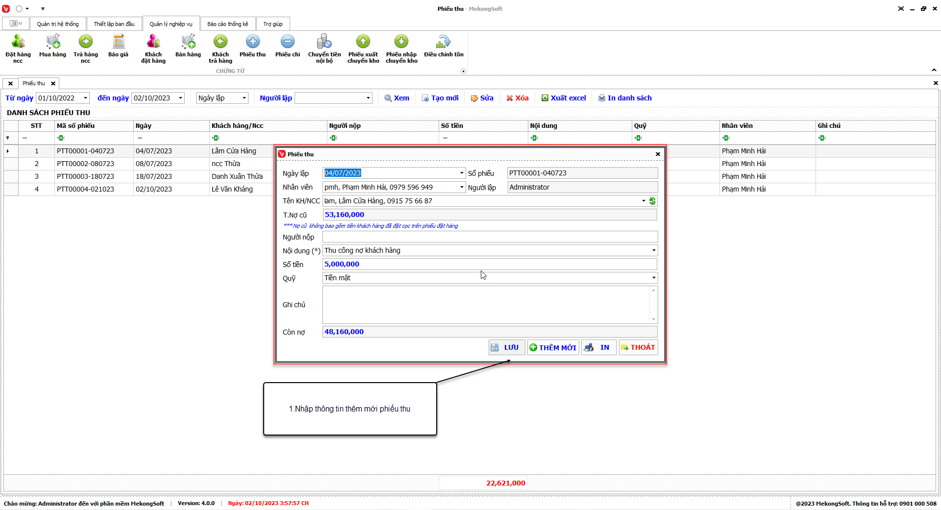Export the list with Xuất excel
The height and width of the screenshot is (510, 941).
coord(564,98)
